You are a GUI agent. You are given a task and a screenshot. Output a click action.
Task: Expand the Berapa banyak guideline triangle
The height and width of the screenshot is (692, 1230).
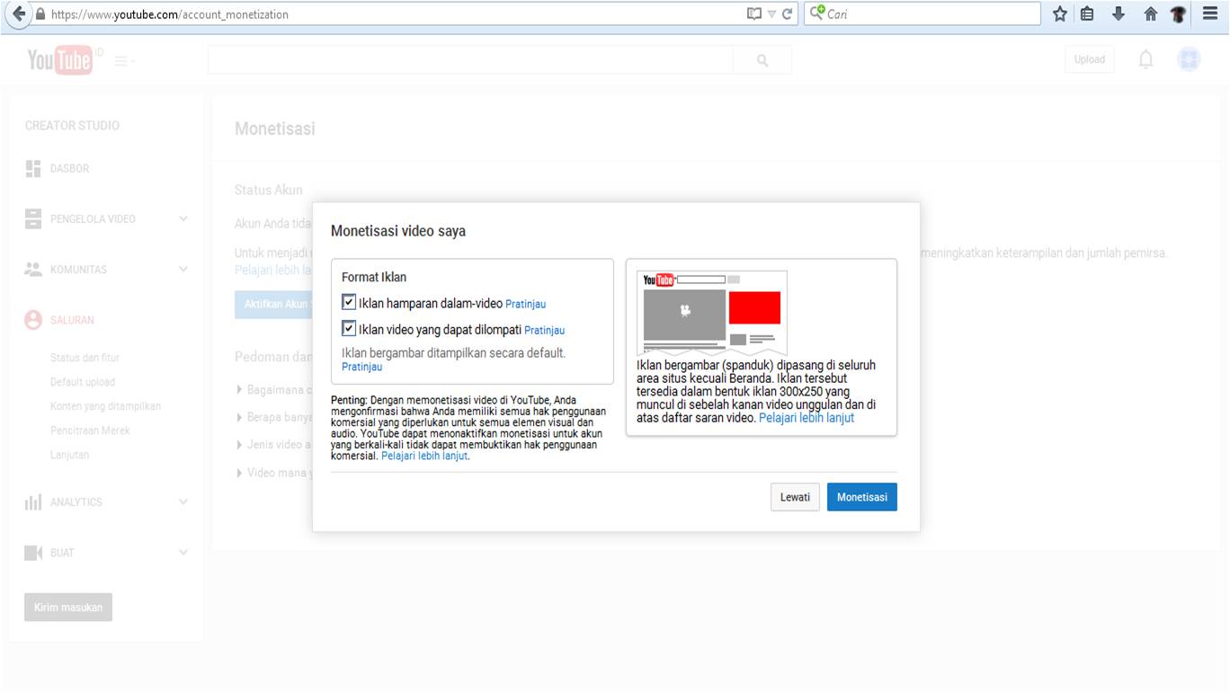[239, 417]
